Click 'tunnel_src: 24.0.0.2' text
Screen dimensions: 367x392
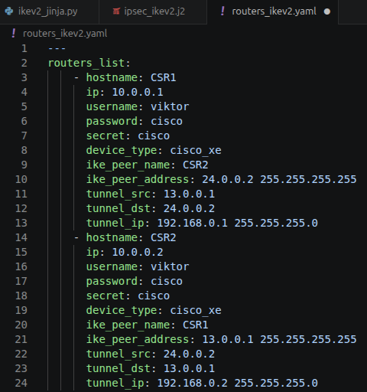pos(151,354)
